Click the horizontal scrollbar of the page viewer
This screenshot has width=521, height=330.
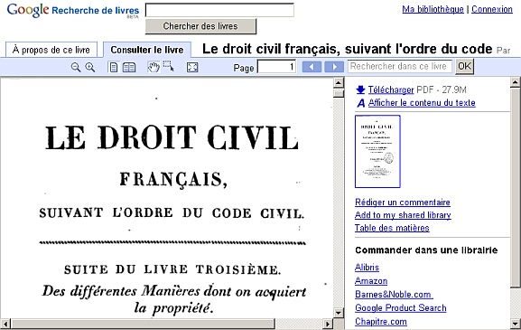[x=167, y=324]
